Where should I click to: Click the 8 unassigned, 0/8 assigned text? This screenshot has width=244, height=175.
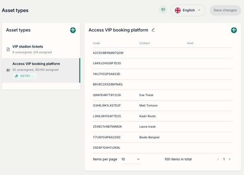coord(32,52)
